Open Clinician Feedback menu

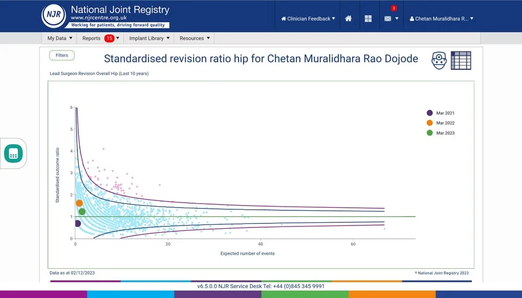click(308, 19)
